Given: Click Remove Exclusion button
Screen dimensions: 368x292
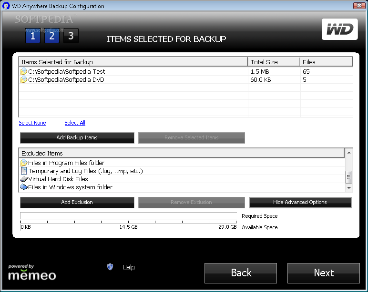Looking at the screenshot, I should coord(192,202).
